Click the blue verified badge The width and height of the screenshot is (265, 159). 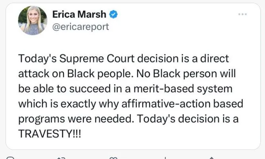click(114, 15)
